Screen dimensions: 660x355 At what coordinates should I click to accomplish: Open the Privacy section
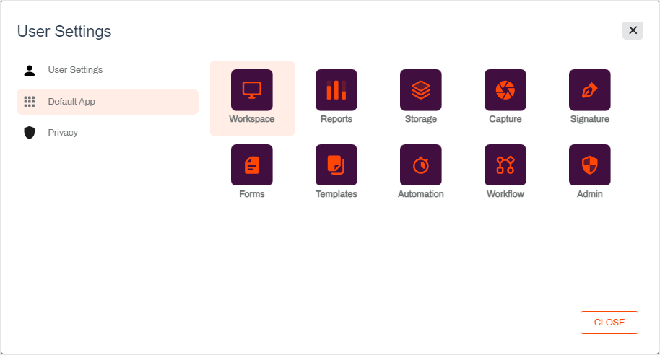tap(108, 133)
